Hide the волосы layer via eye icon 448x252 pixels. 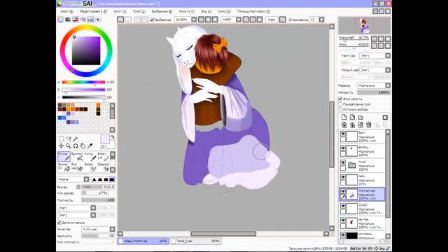343,148
